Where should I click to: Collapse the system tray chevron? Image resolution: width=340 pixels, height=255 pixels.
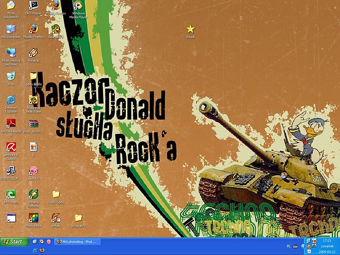(x=303, y=246)
